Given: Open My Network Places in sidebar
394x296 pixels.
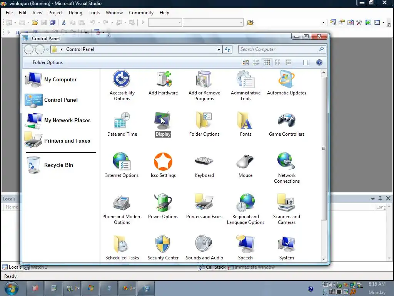Looking at the screenshot, I should [58, 121].
